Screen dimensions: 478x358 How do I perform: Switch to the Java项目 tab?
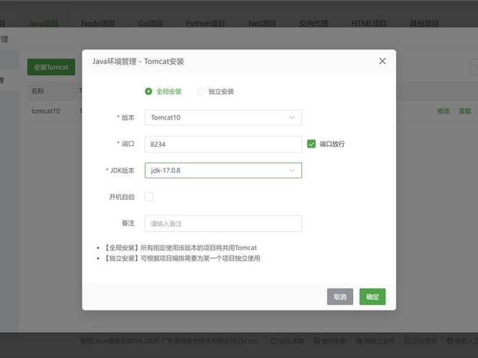coord(43,23)
